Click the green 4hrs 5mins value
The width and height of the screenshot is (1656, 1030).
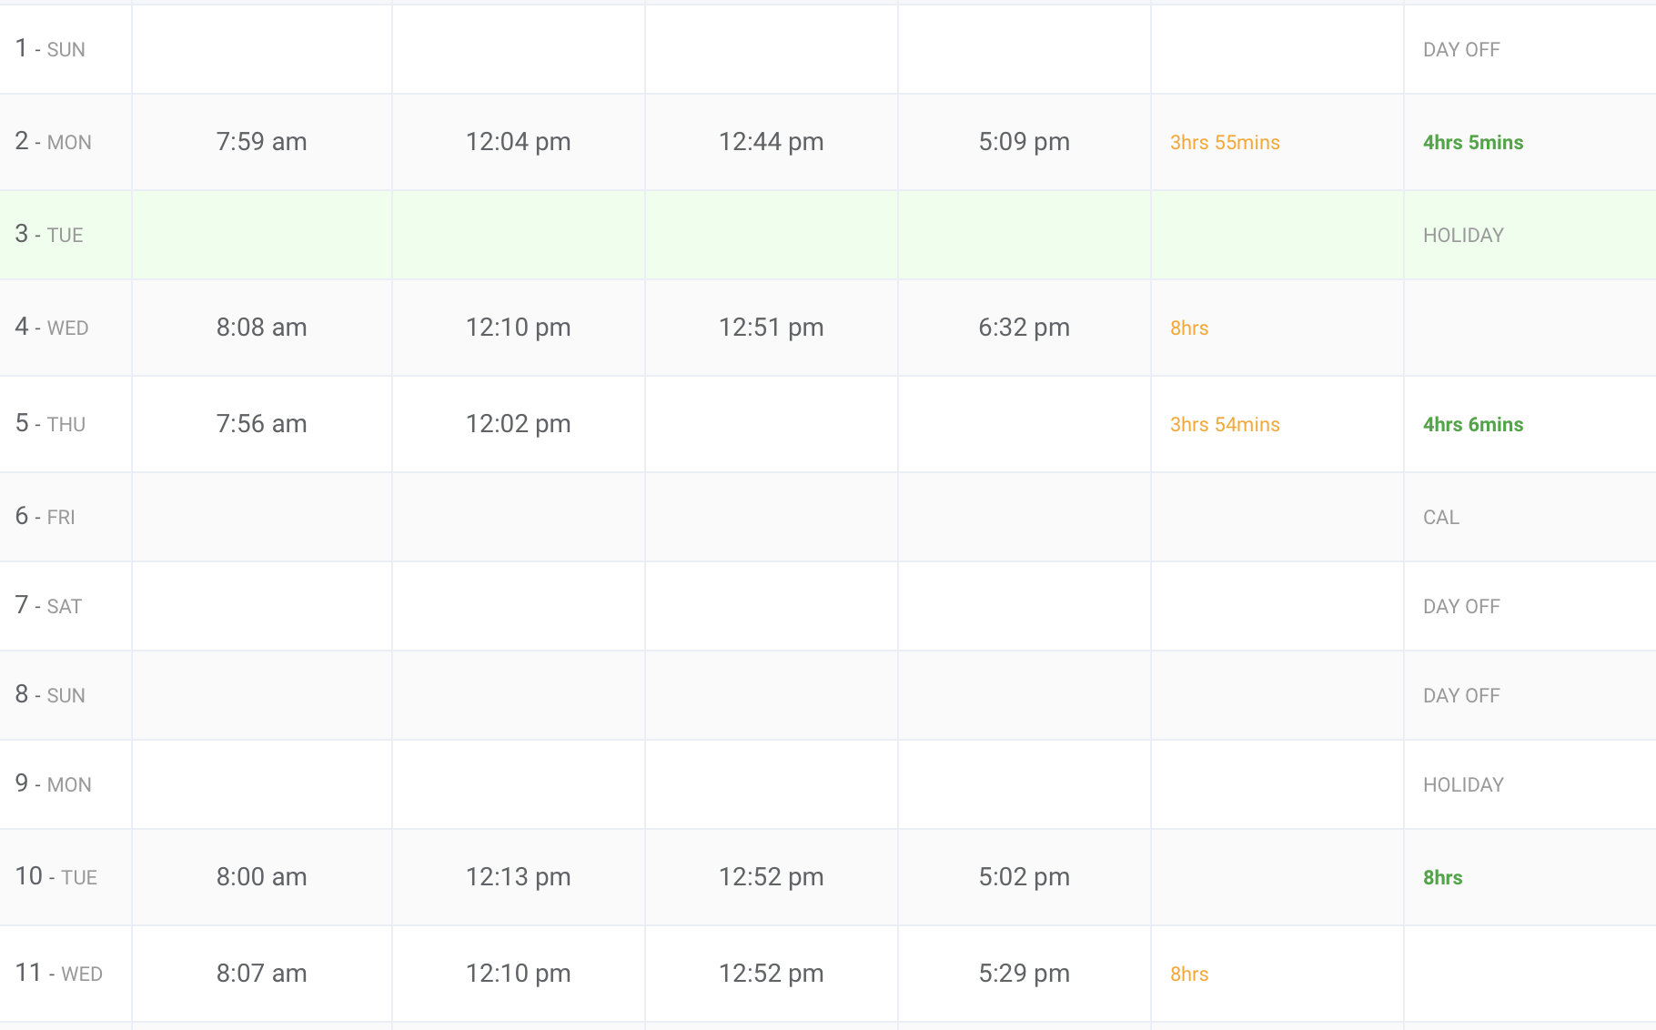(1472, 143)
